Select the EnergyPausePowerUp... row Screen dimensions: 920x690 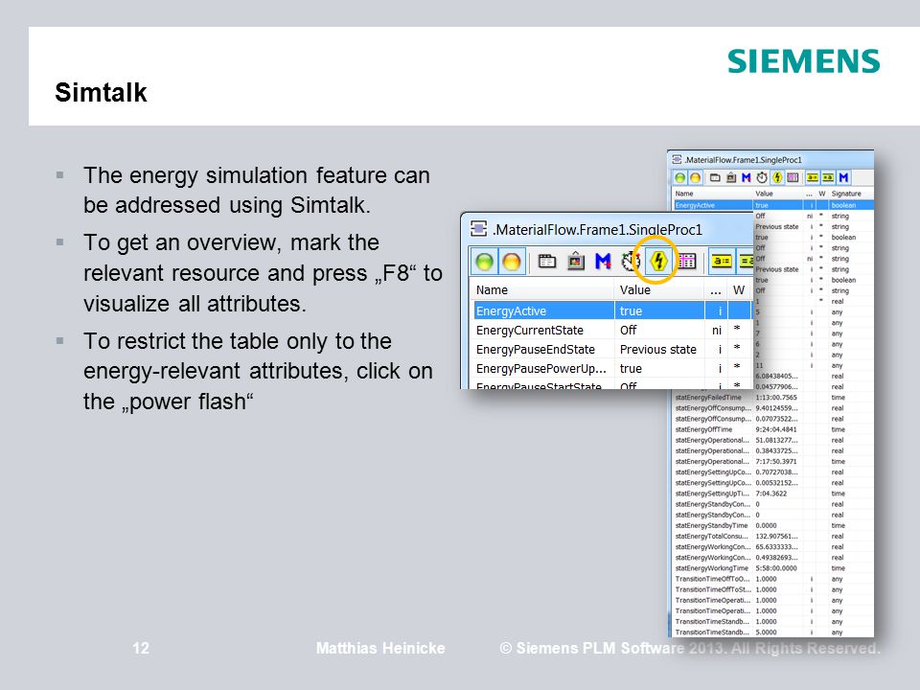[612, 368]
